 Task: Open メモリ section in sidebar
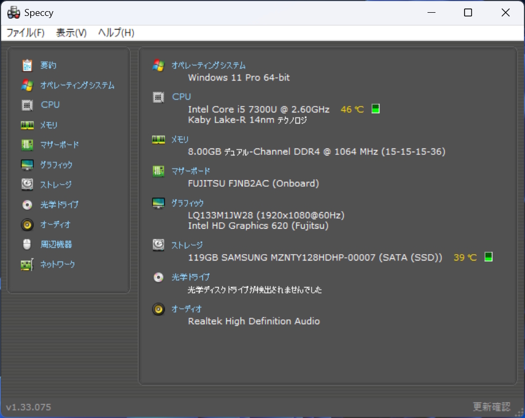[x=49, y=125]
